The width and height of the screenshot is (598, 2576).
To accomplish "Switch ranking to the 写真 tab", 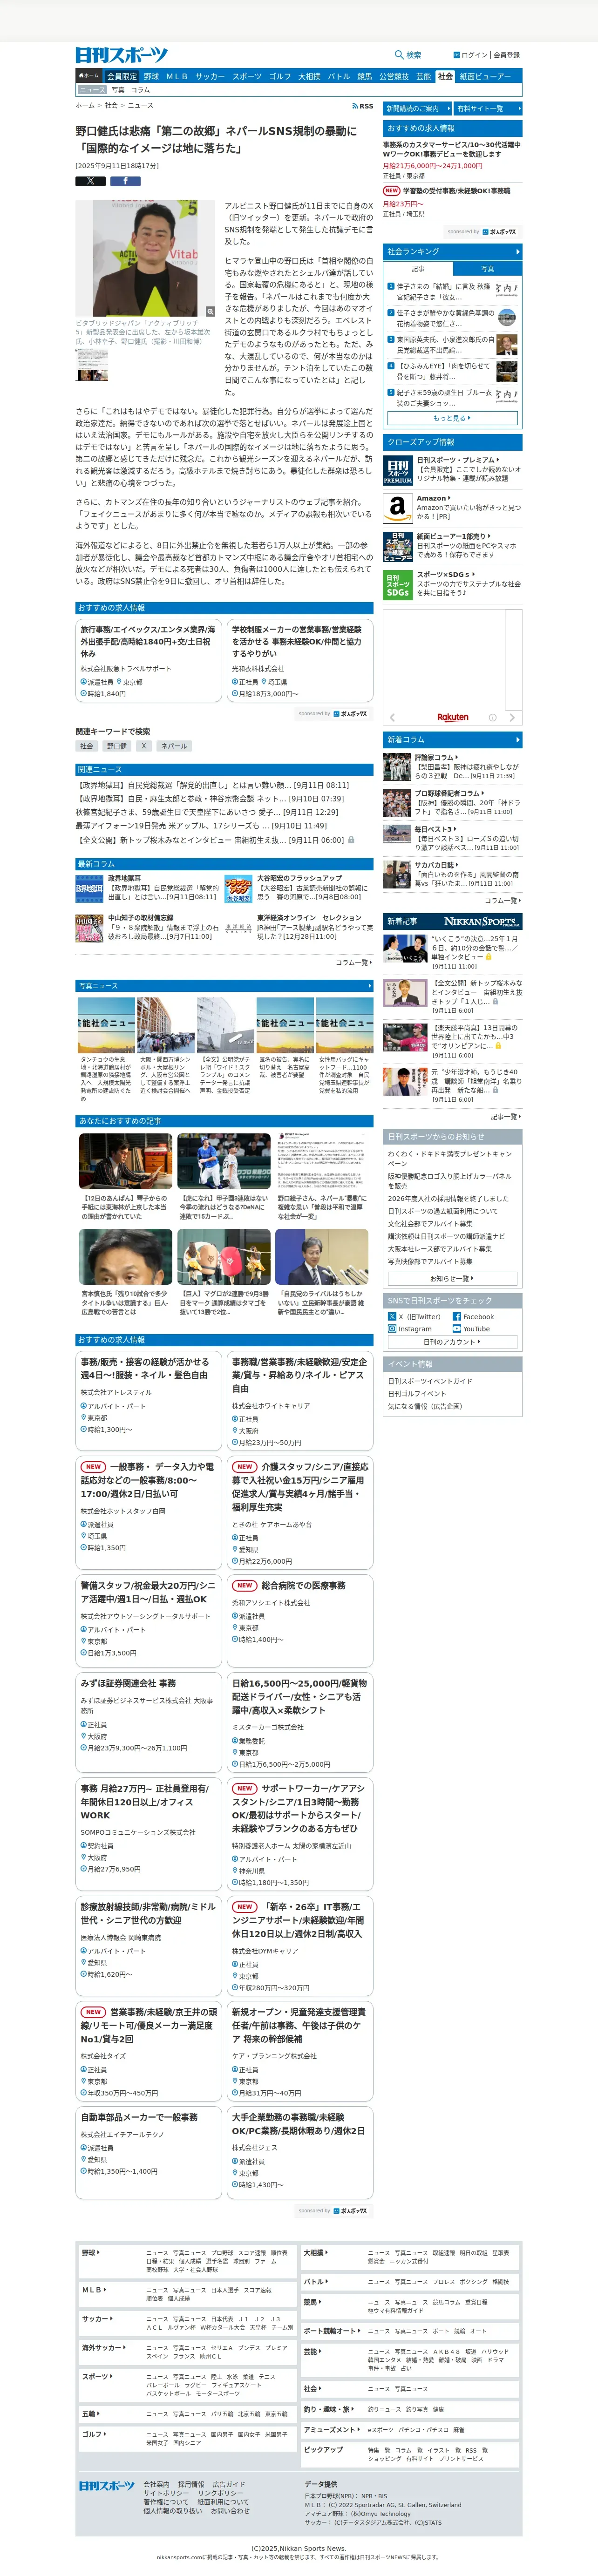I will pyautogui.click(x=487, y=268).
